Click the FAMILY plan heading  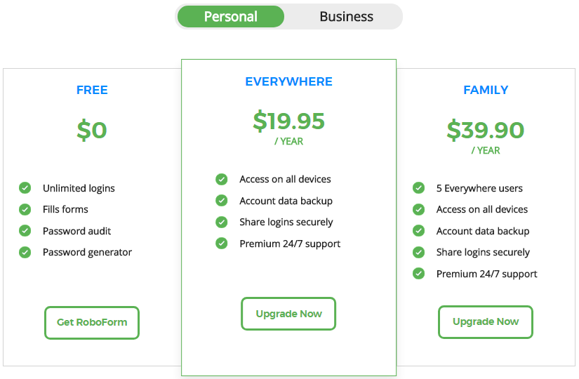(x=486, y=90)
